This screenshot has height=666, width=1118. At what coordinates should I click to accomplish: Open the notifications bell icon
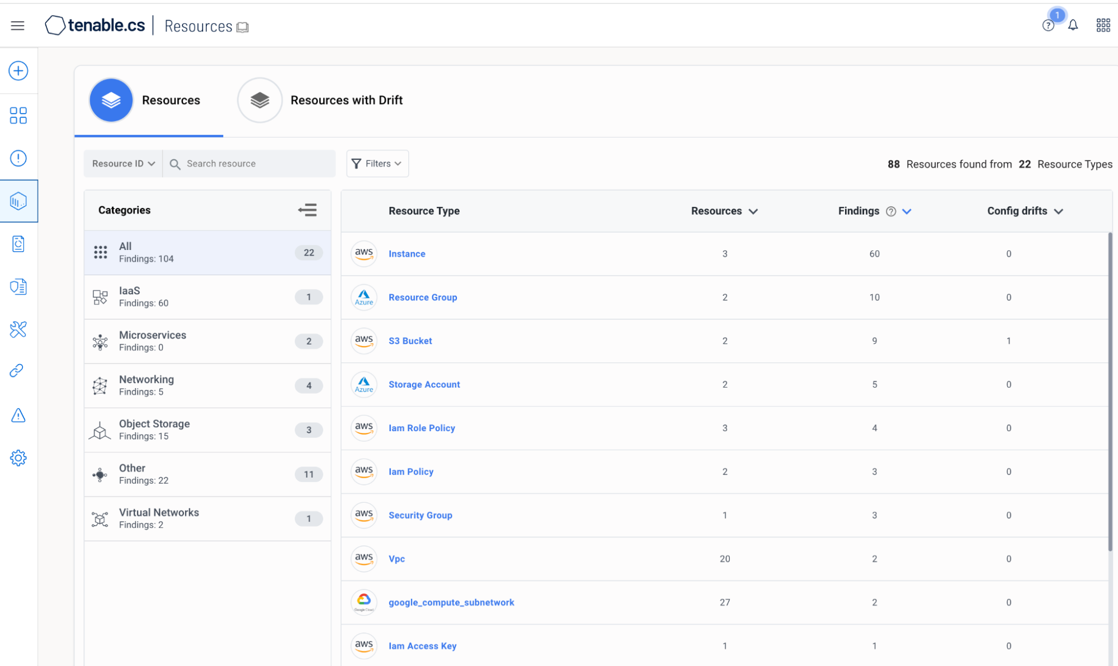(1073, 25)
